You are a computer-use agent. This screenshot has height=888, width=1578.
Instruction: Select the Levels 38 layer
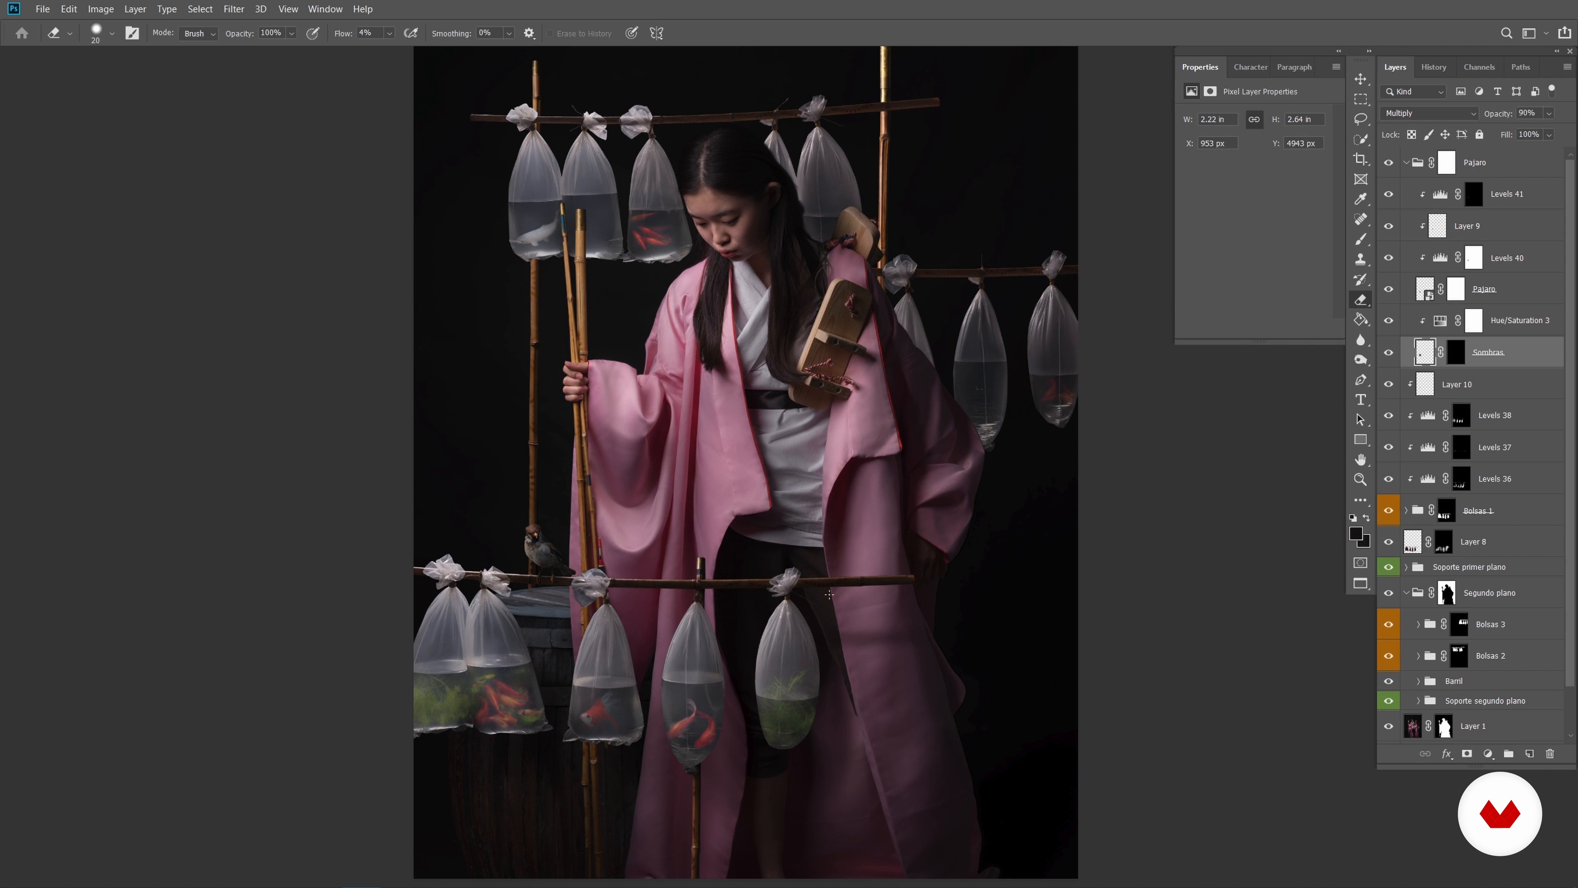point(1495,416)
